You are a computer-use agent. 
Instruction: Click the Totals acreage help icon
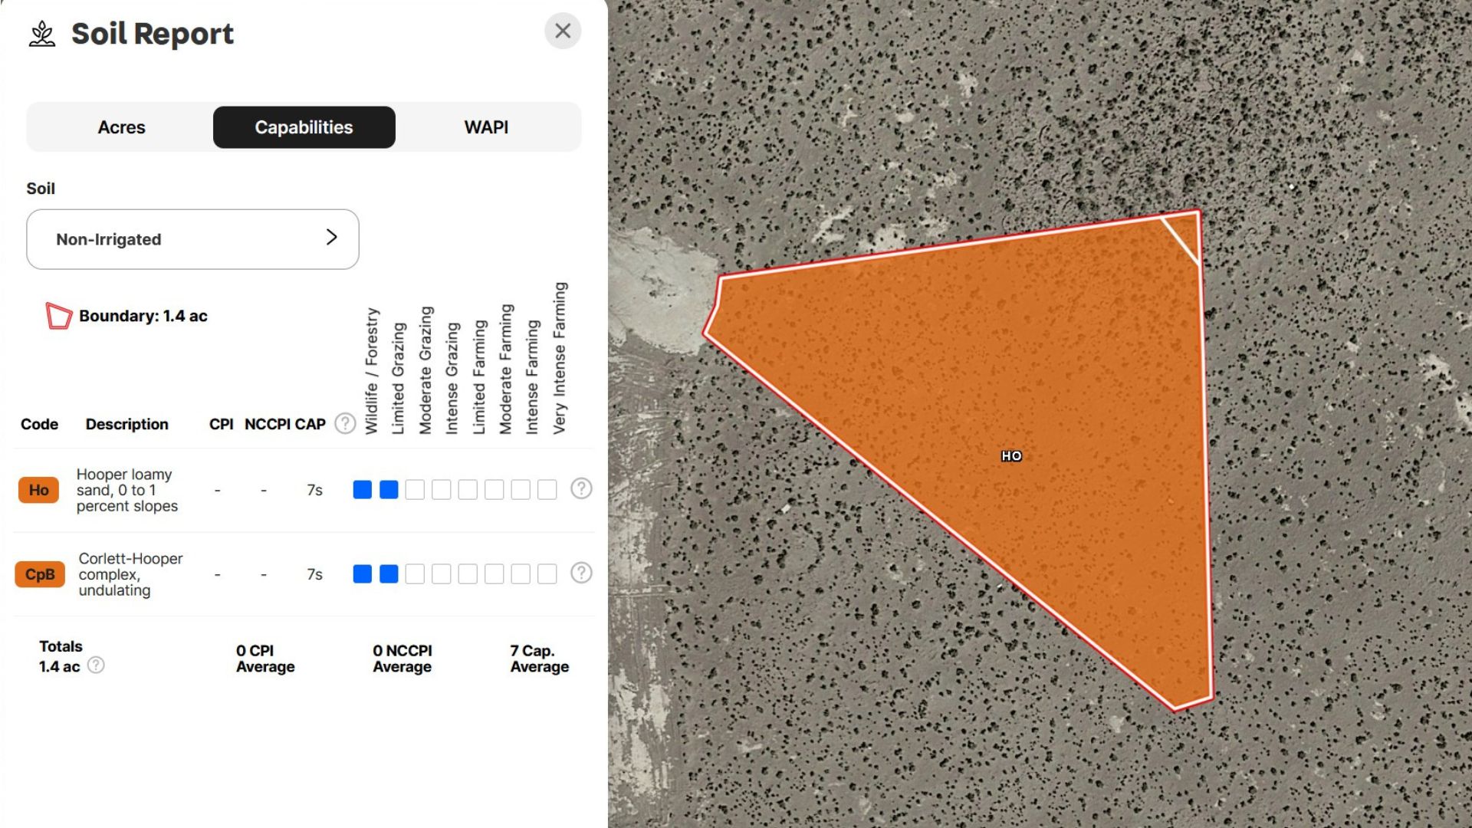click(96, 665)
